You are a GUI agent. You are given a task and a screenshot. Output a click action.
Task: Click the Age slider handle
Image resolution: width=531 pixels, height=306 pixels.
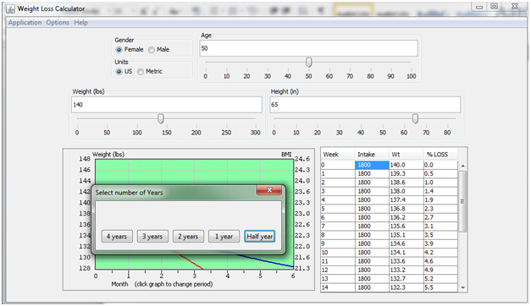(308, 63)
